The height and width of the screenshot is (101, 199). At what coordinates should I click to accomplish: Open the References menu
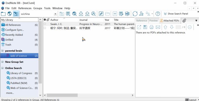25,8
